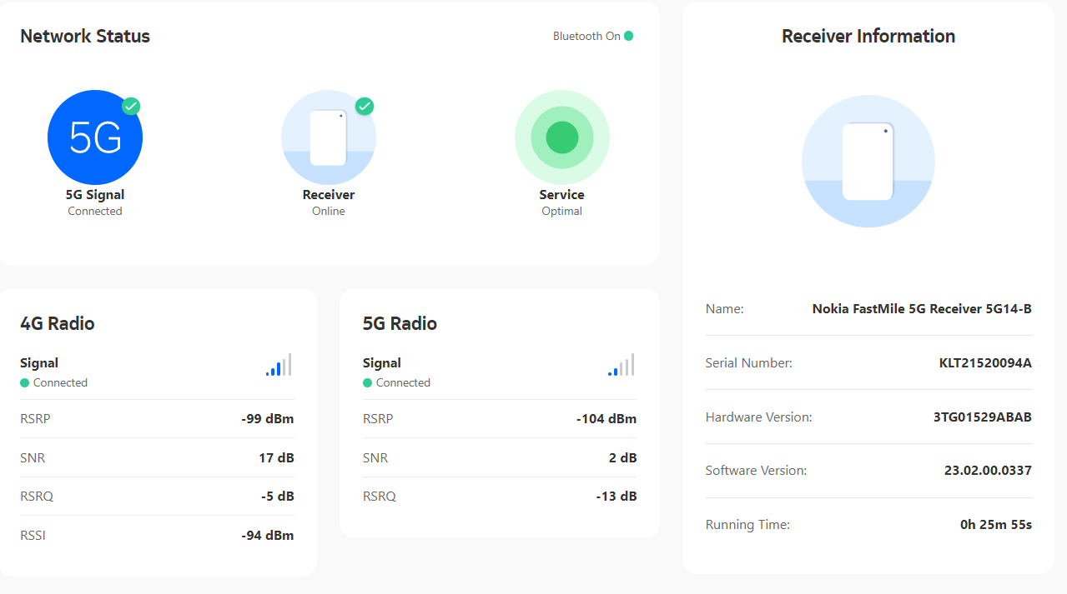Click the checkmark badge on Receiver icon
Screen dimensions: 1067x594
pyautogui.click(x=365, y=107)
